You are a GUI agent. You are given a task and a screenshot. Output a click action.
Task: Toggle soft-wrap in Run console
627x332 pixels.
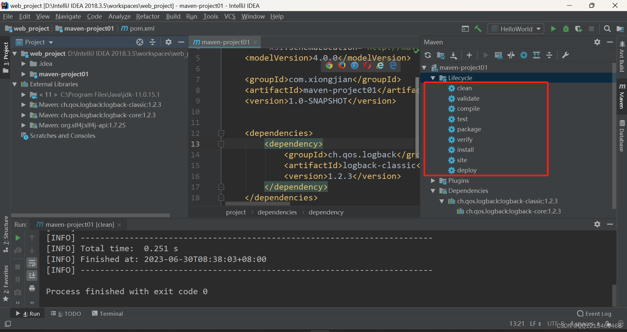tap(32, 263)
